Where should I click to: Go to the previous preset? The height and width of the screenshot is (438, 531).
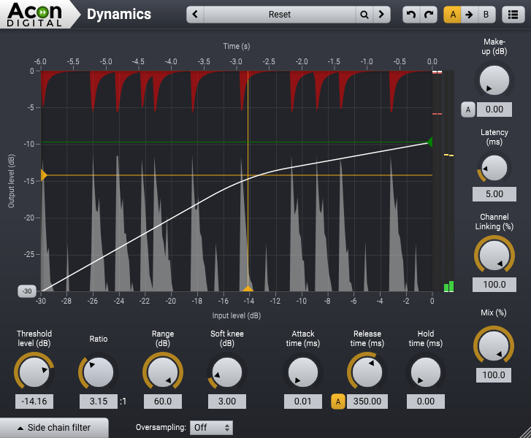(x=195, y=15)
